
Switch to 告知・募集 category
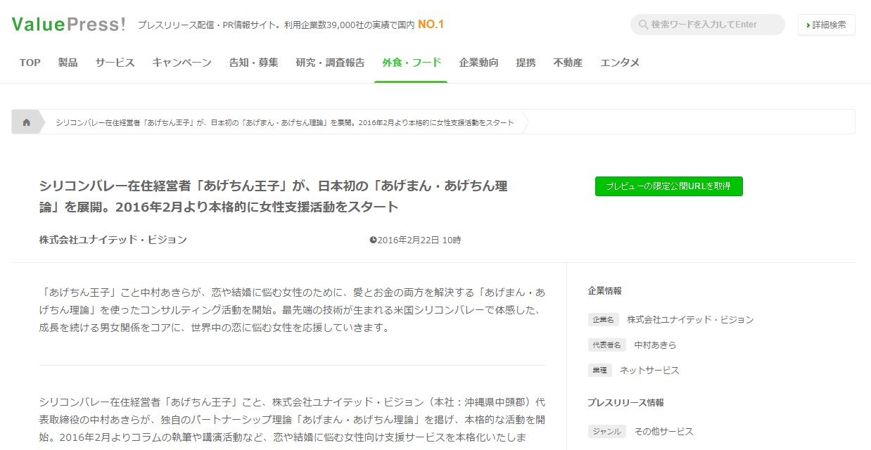[x=253, y=63]
